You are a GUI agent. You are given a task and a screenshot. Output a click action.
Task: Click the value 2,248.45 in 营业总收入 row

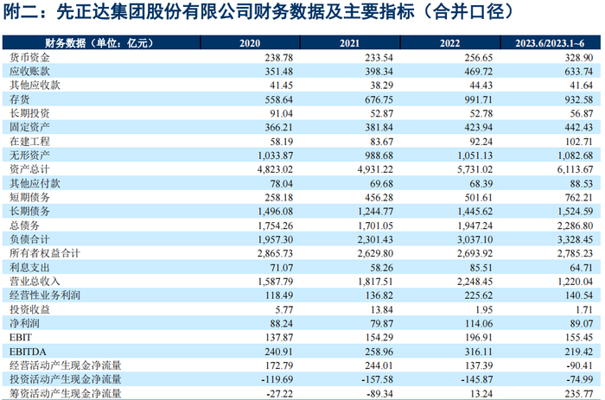475,282
